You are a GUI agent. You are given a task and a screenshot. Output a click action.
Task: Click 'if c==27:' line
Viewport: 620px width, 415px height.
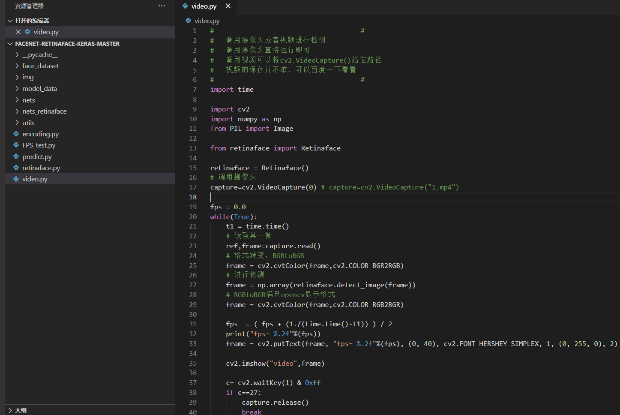click(243, 393)
